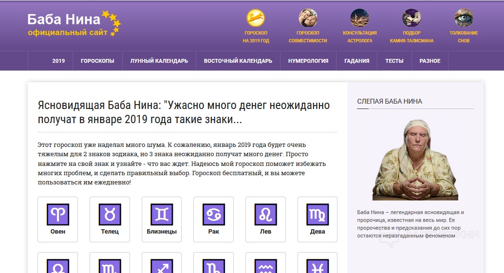Click the Овен label text

[58, 232]
